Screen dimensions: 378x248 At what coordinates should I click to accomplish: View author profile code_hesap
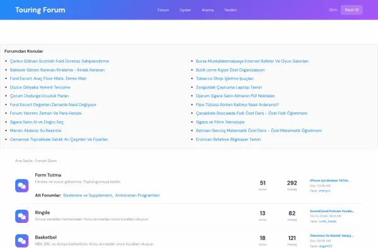pos(328,222)
